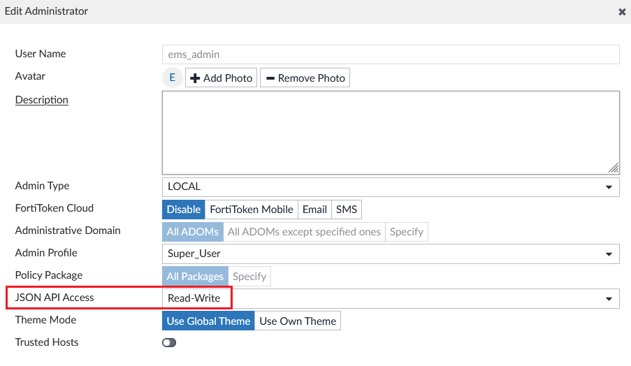Select All ADOMs option
This screenshot has height=366, width=631.
coord(193,231)
